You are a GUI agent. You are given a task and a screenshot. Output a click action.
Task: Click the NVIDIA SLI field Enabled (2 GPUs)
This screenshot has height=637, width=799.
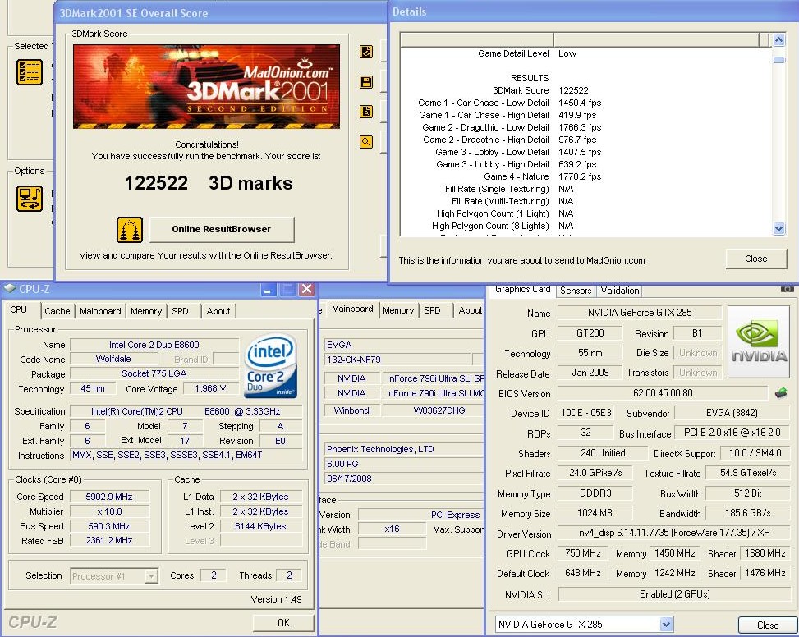(x=674, y=594)
